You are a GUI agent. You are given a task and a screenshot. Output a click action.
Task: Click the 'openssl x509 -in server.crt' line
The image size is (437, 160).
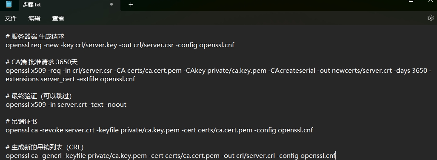(66, 105)
